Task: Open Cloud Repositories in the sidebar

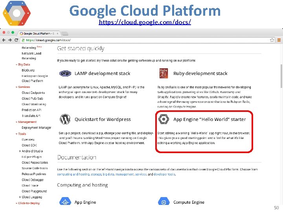Action: click(x=35, y=163)
